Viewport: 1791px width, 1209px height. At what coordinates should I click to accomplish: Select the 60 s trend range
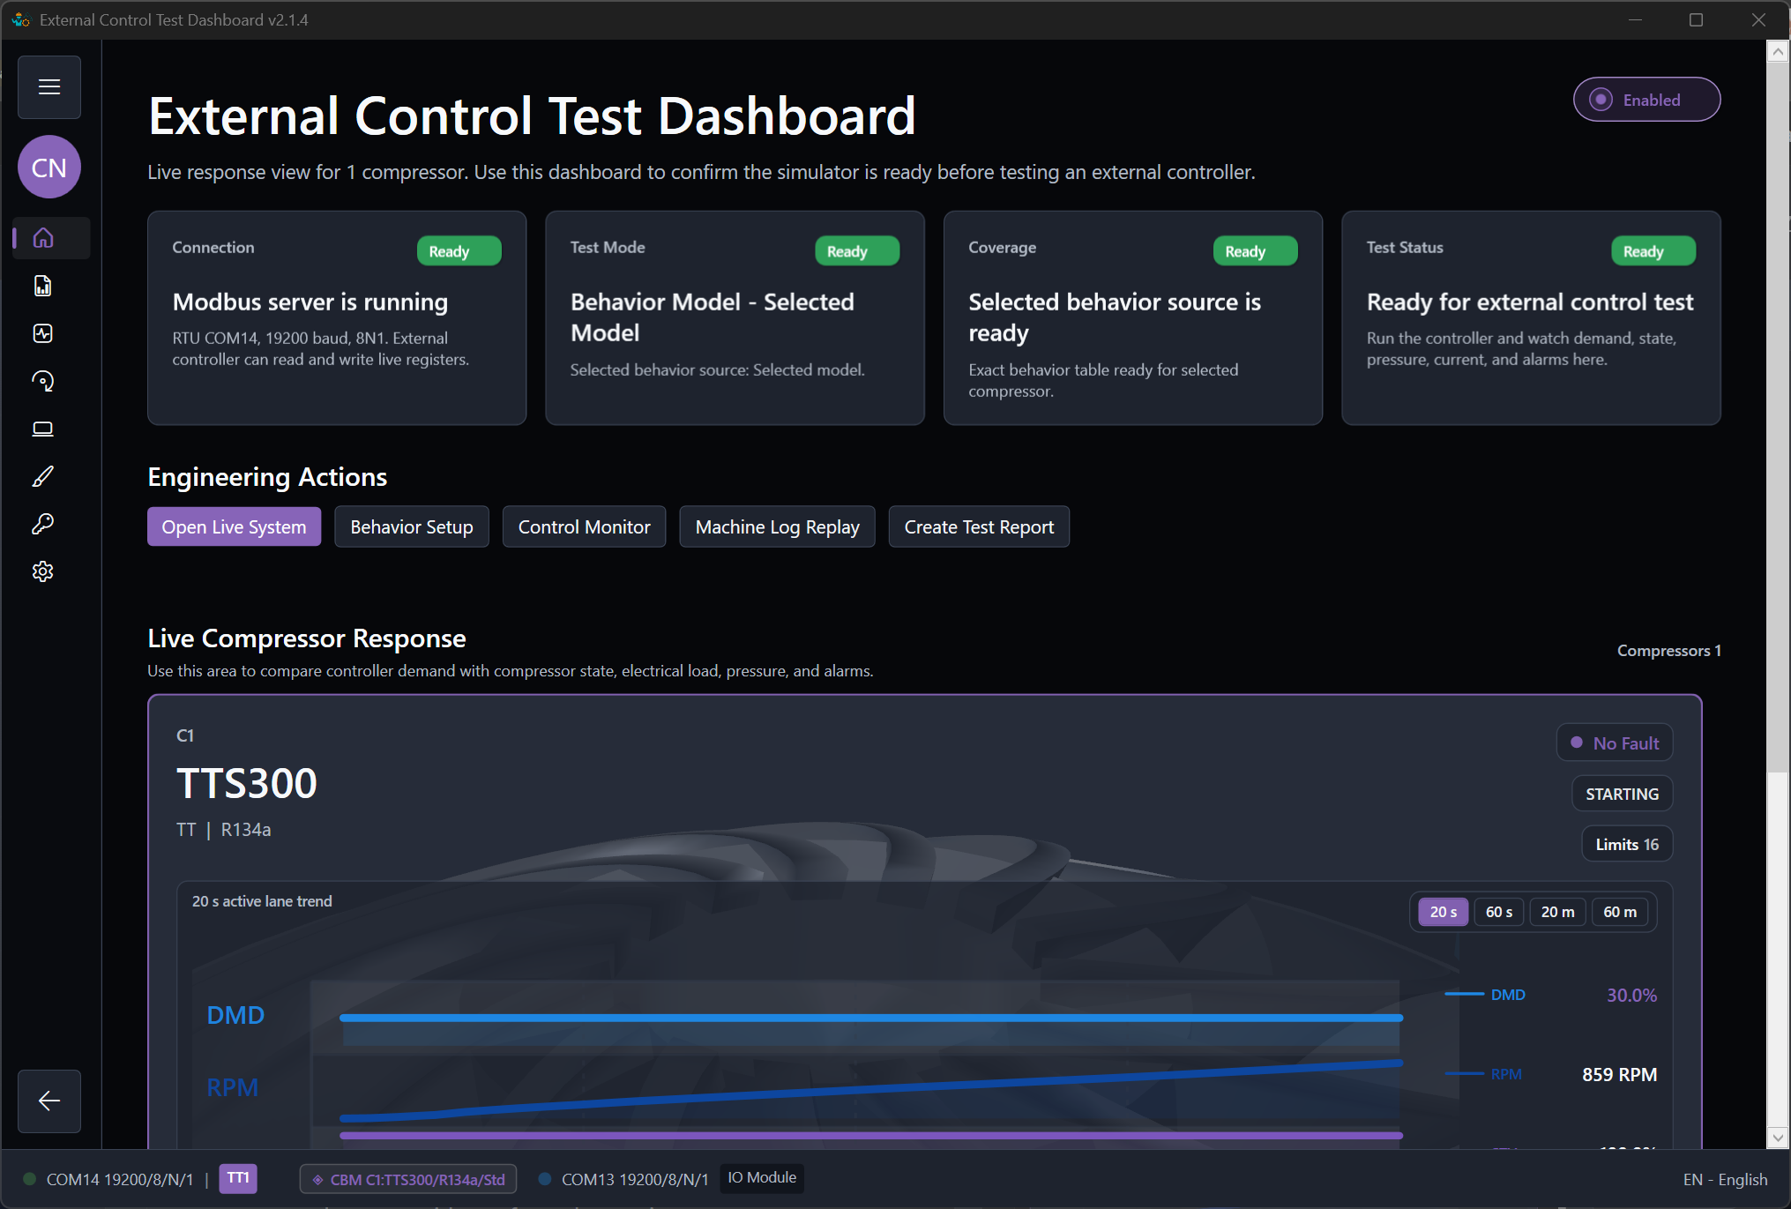click(x=1499, y=912)
